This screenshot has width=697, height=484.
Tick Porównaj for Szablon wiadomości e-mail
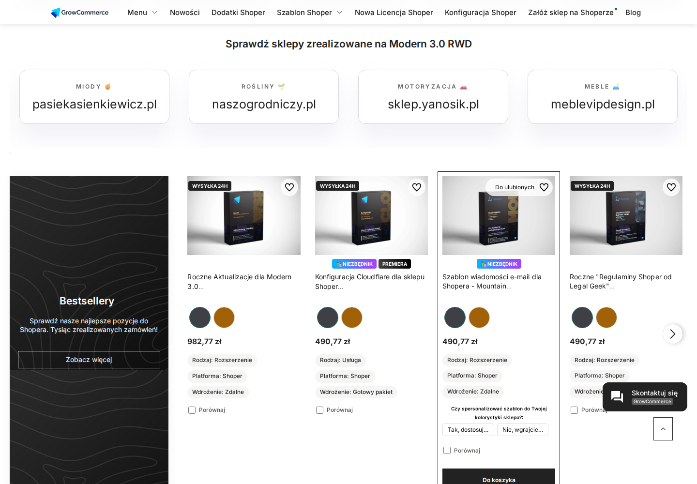coord(447,451)
